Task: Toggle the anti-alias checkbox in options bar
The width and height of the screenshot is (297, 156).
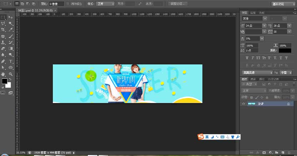Action: [68, 4]
